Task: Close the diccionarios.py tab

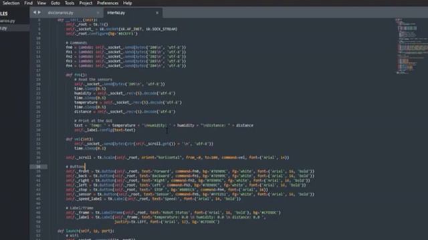Action: (98, 13)
